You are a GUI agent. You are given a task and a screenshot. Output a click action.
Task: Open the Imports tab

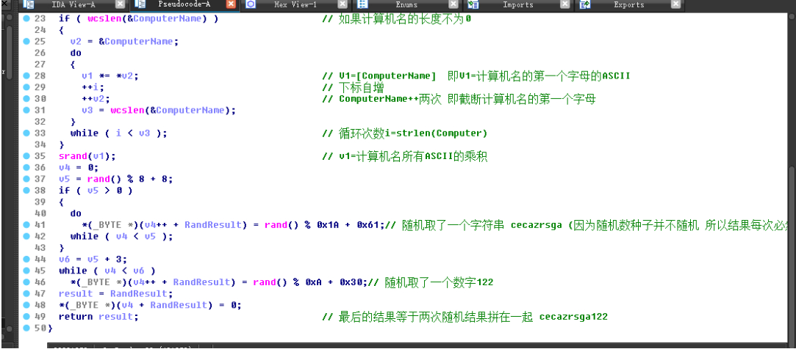(x=518, y=5)
